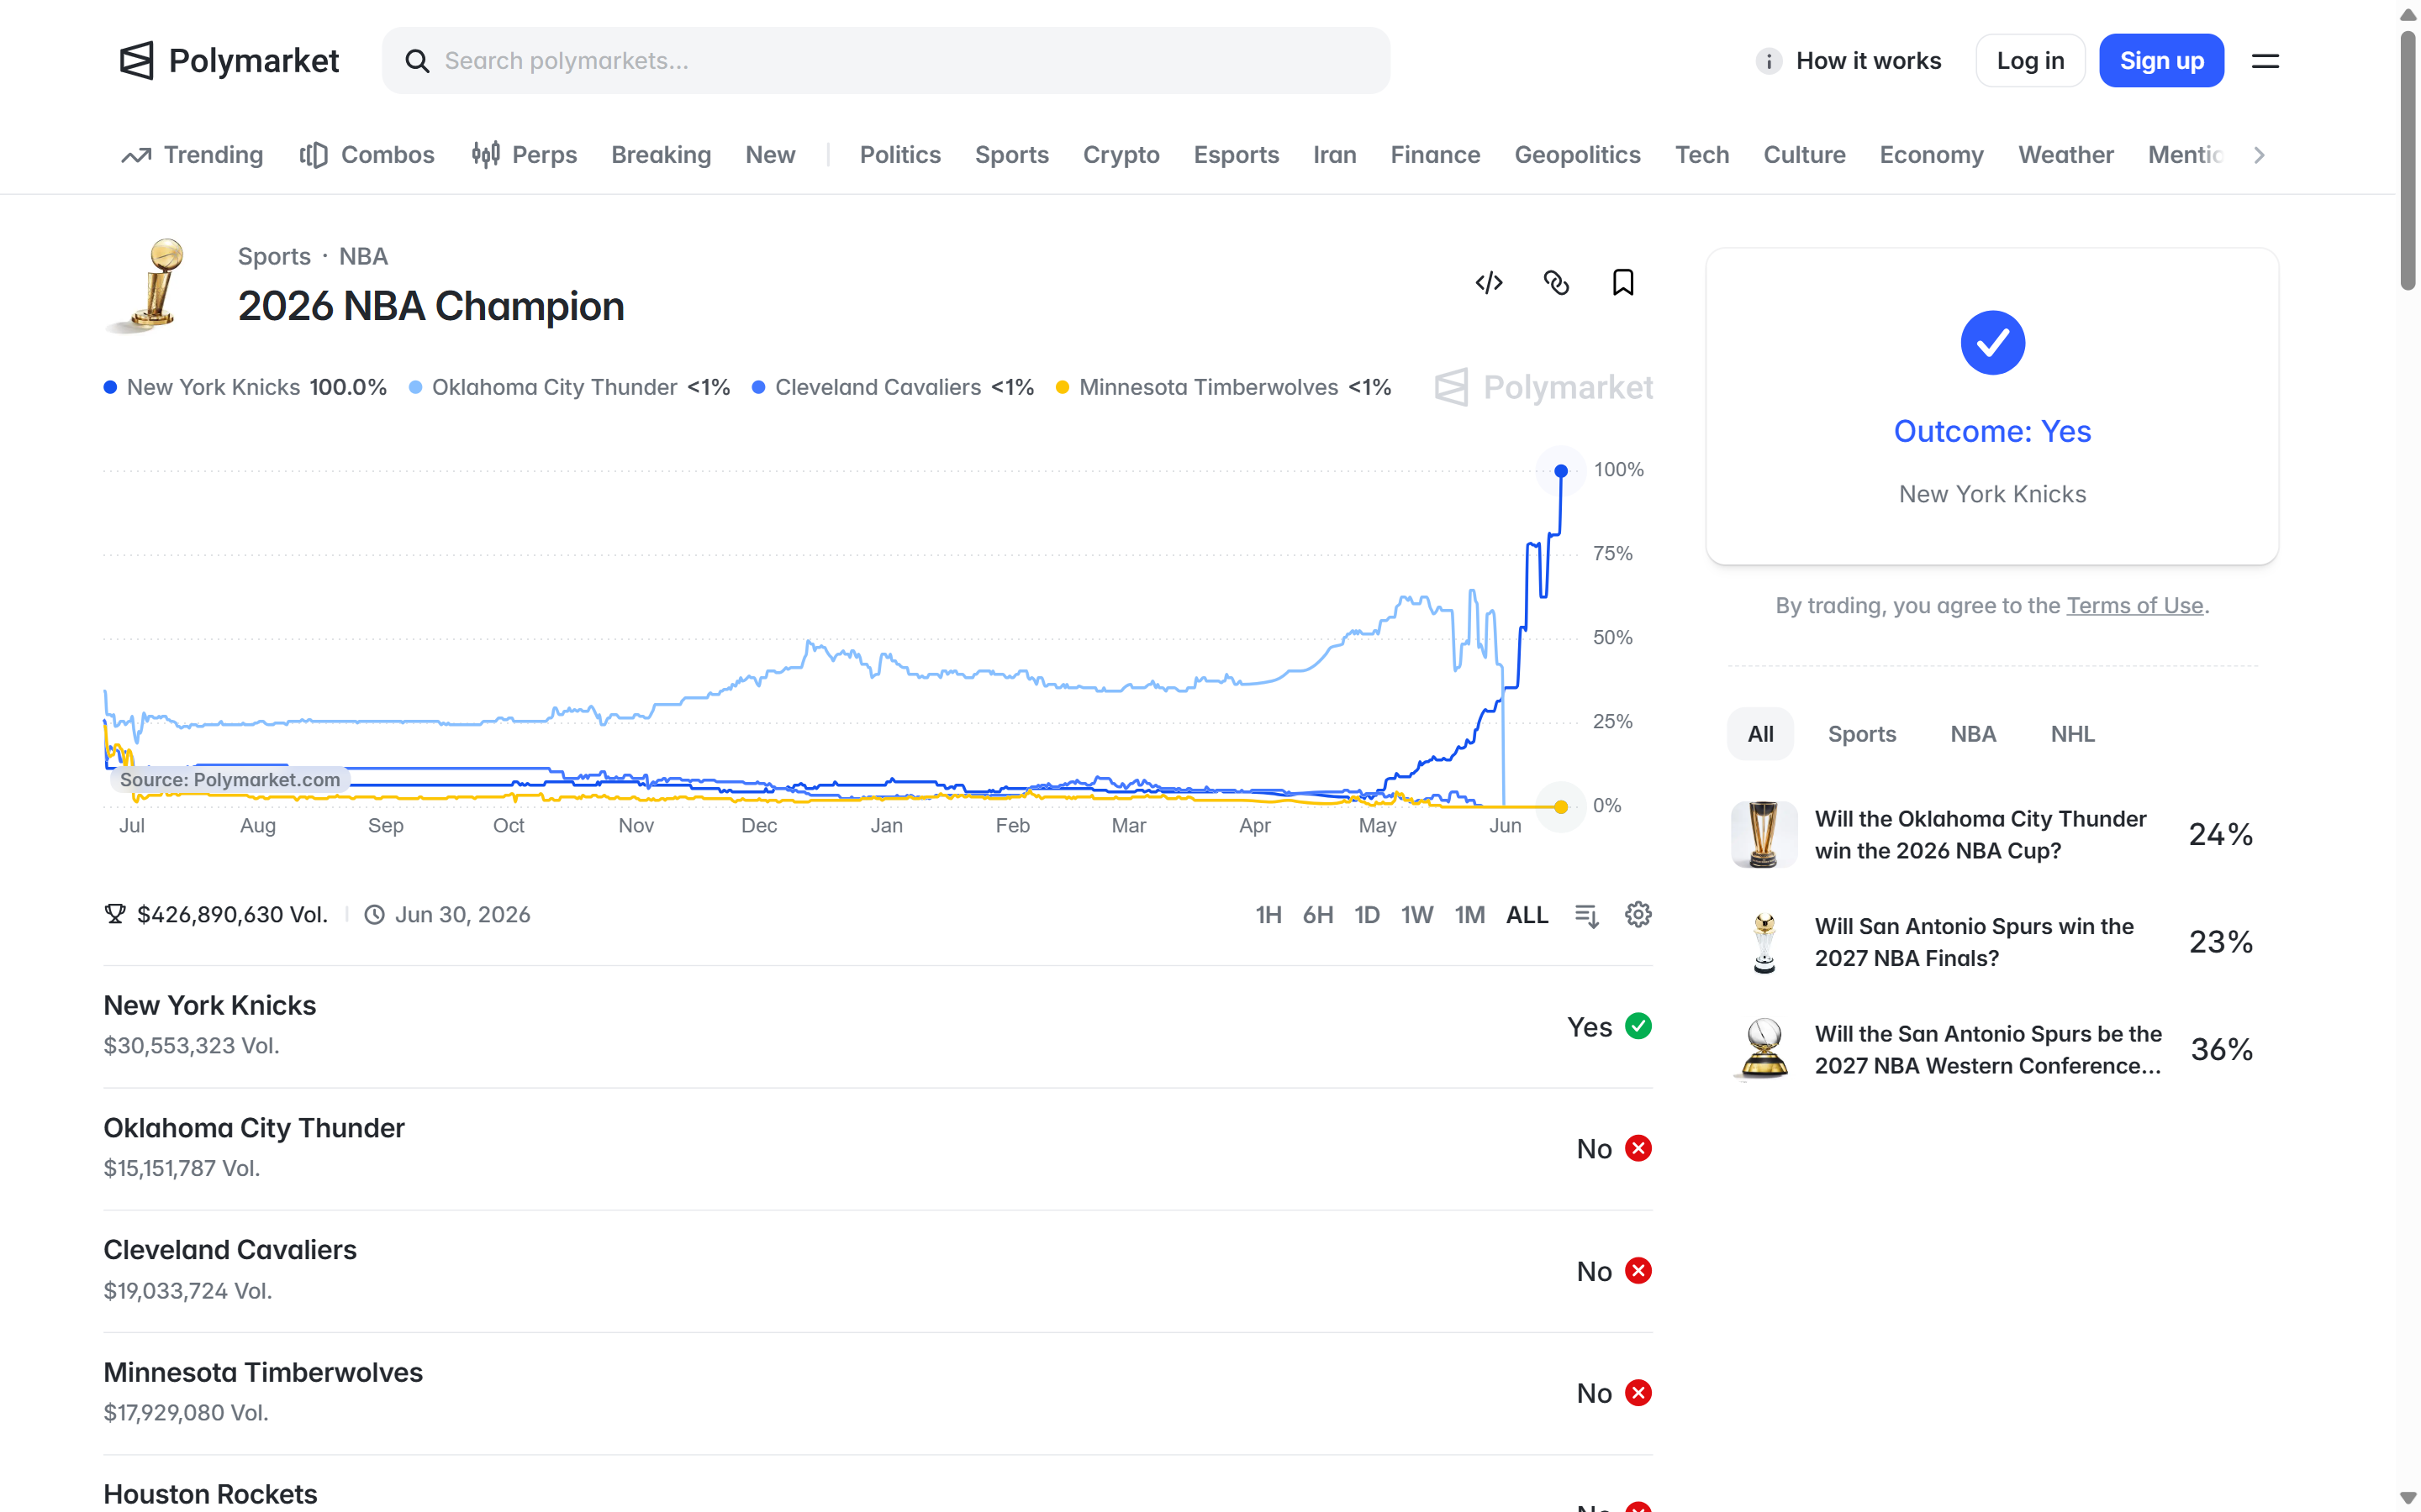Open the Terms of Use link

point(2134,606)
